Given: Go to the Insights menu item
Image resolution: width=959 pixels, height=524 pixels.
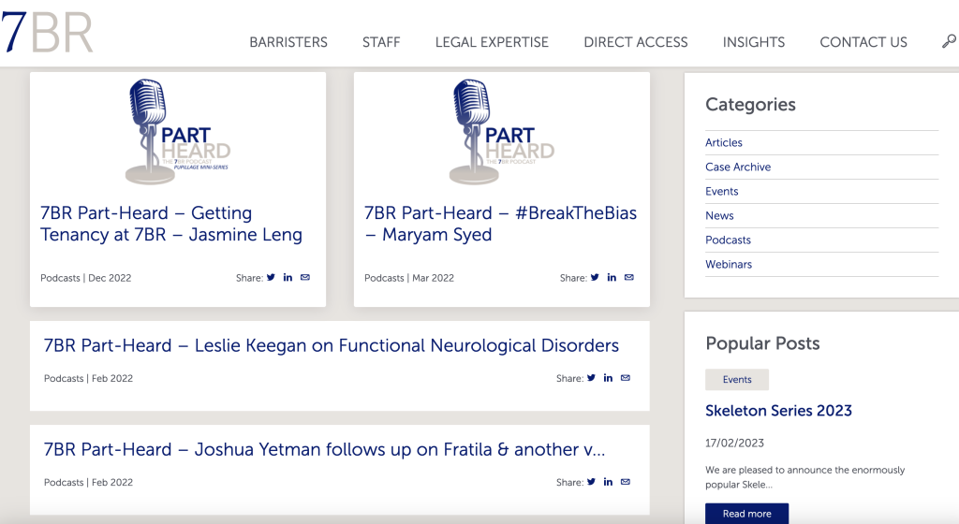Looking at the screenshot, I should pyautogui.click(x=754, y=42).
